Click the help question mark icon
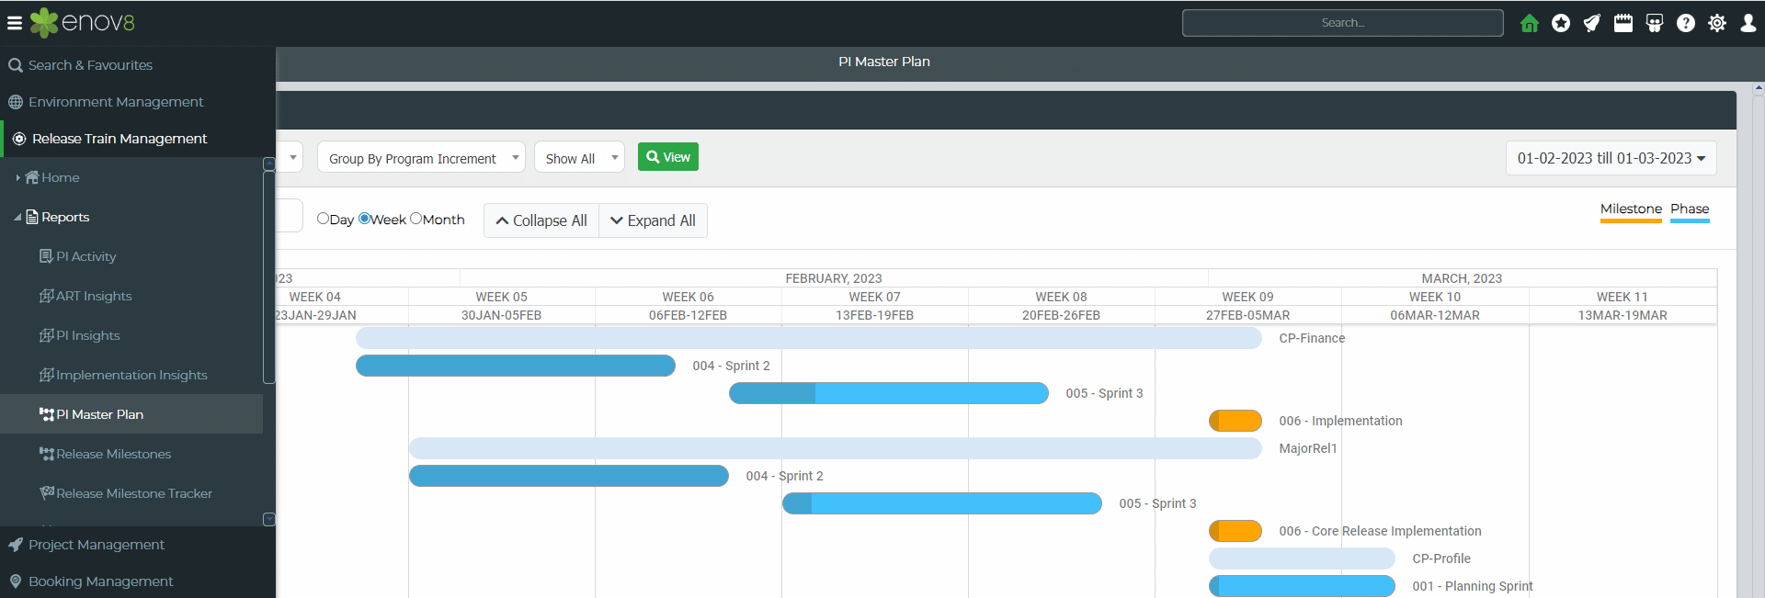 click(x=1686, y=23)
